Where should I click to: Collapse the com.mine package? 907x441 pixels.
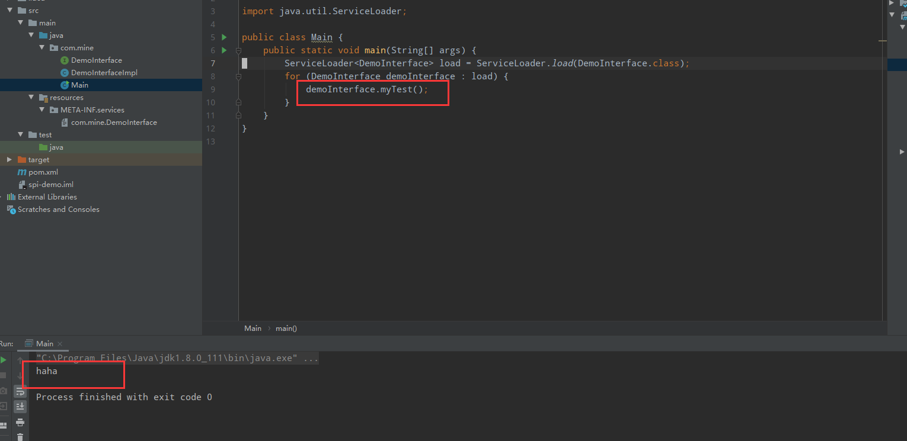(x=41, y=48)
